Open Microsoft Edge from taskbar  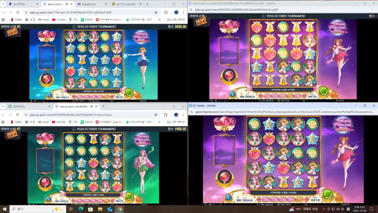pos(80,209)
